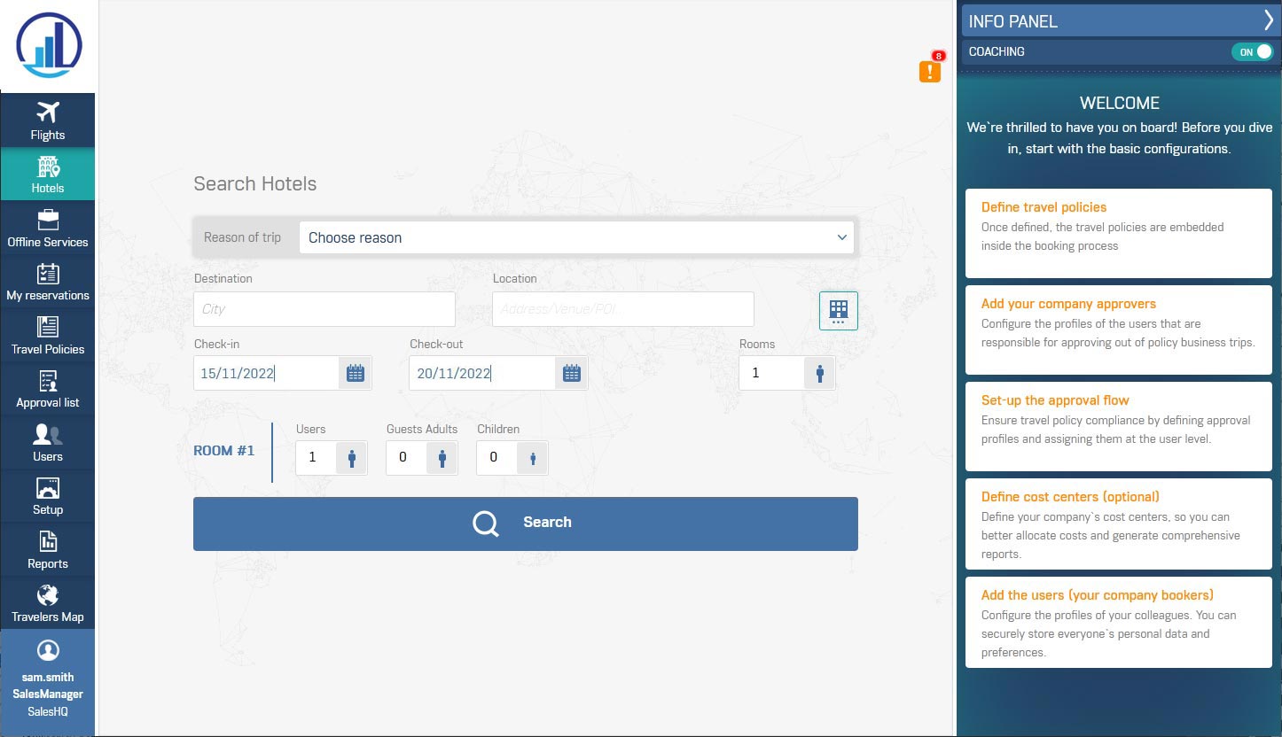Viewport: 1282px width, 737px height.
Task: Open the Check-out calendar picker
Action: coord(572,374)
